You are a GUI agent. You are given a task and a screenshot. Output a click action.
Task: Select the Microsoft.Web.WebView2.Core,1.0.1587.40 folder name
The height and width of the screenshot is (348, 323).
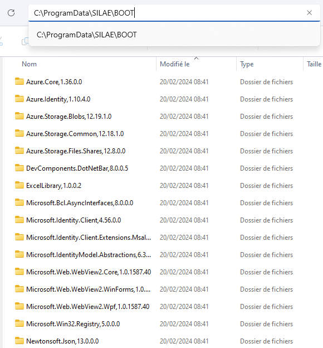tap(89, 272)
